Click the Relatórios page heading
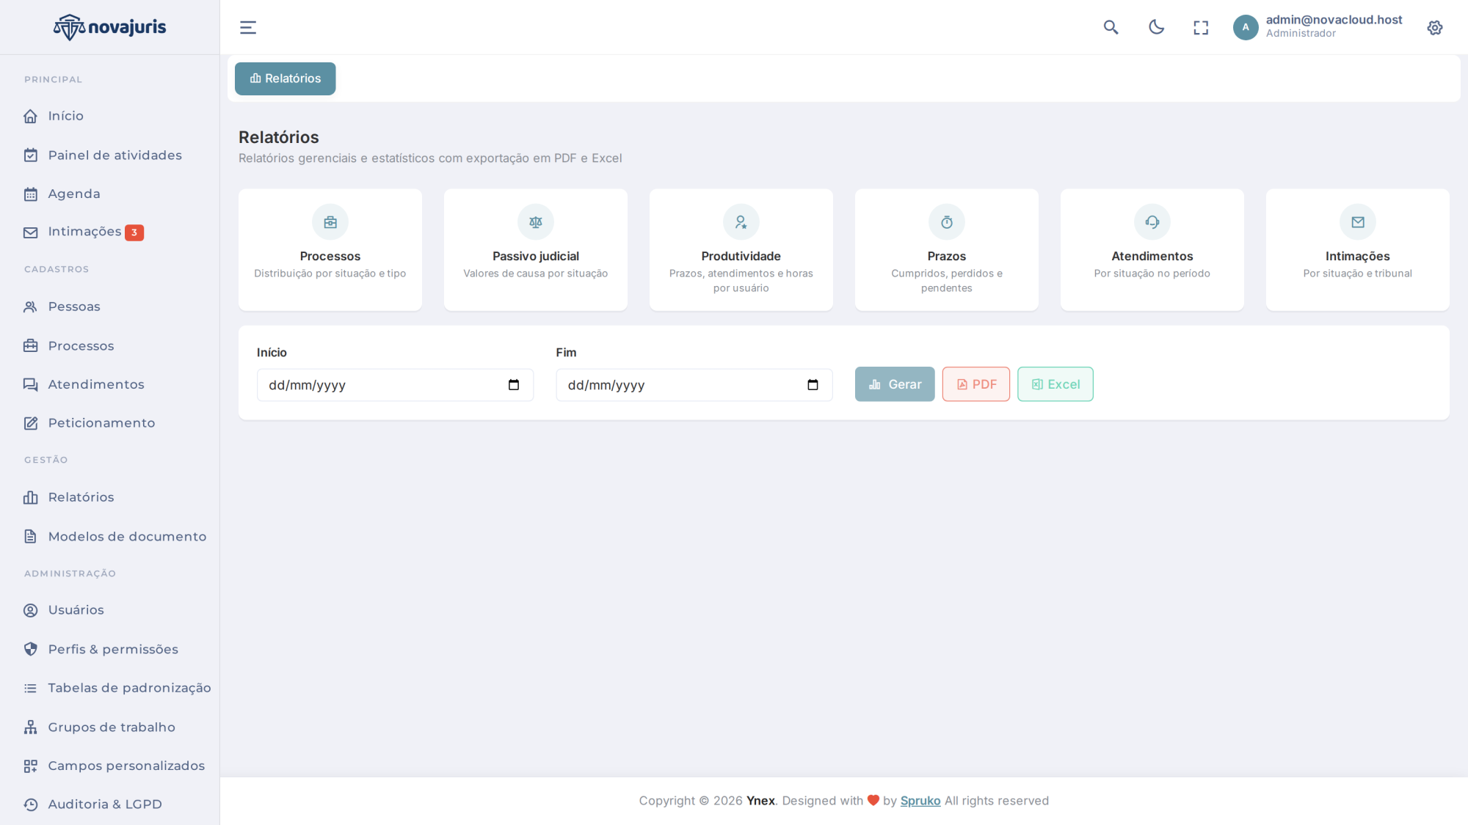 pos(279,137)
